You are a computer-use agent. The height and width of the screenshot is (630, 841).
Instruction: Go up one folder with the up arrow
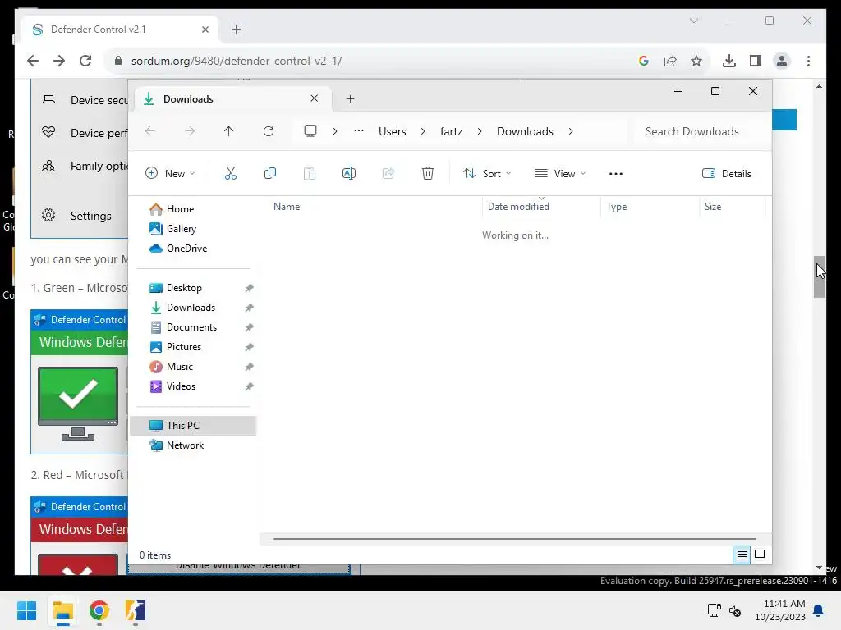pos(228,131)
